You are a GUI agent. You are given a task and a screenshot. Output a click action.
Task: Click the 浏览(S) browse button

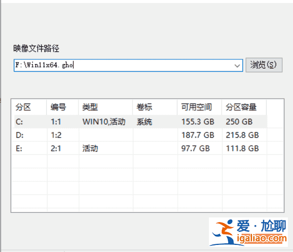[x=263, y=65]
